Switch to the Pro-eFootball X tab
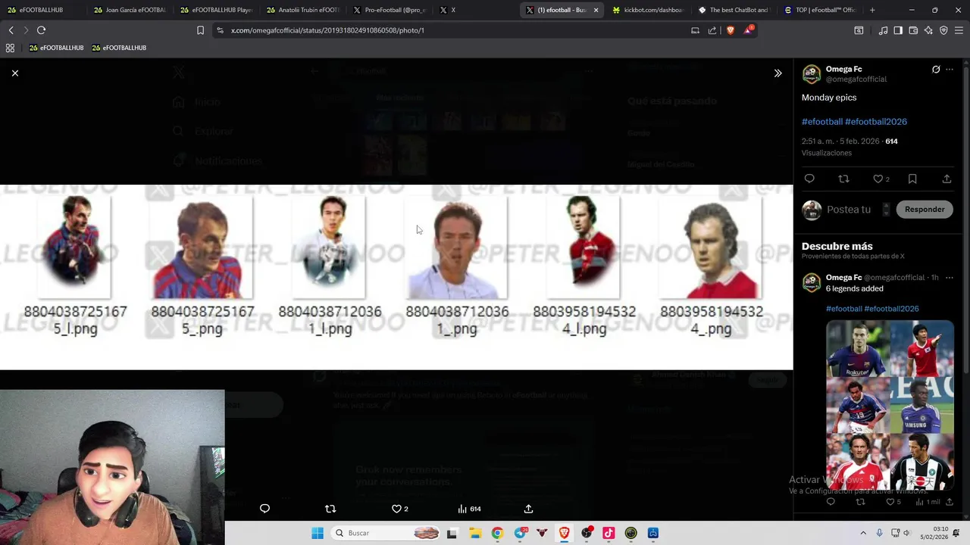The image size is (970, 545). pyautogui.click(x=390, y=10)
